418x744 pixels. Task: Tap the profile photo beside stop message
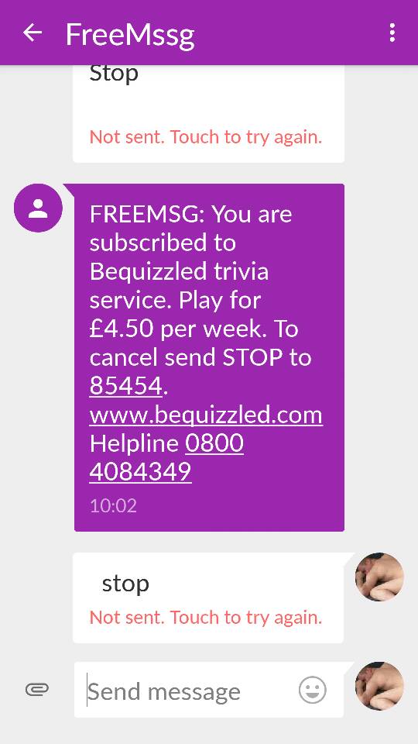379,577
